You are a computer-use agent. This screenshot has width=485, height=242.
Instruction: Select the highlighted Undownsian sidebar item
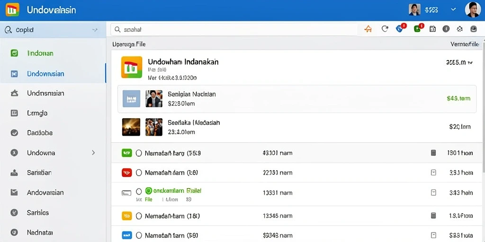(53, 73)
